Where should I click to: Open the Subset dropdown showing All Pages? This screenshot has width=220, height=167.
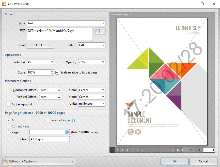point(50,139)
